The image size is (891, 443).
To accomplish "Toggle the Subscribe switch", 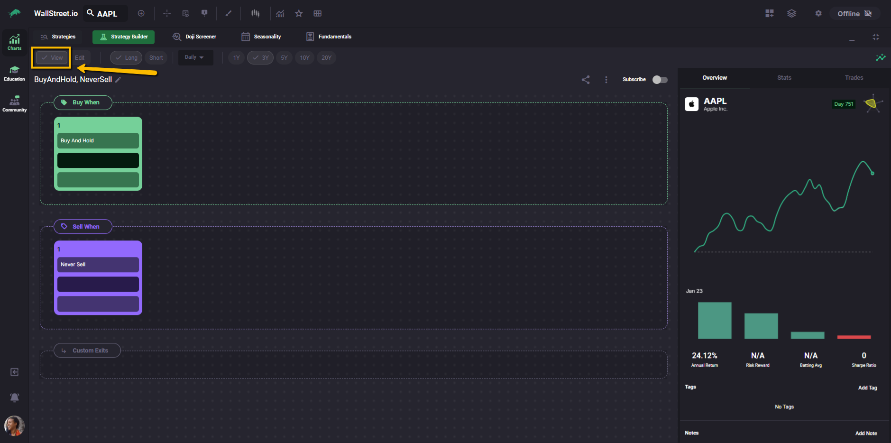I will [660, 80].
